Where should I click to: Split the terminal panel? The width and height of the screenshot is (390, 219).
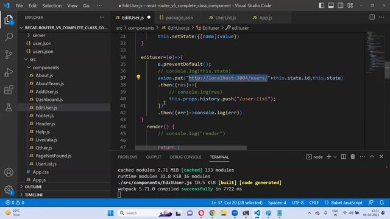[343, 157]
